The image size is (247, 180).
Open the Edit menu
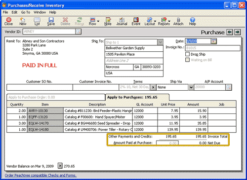coord(14,12)
